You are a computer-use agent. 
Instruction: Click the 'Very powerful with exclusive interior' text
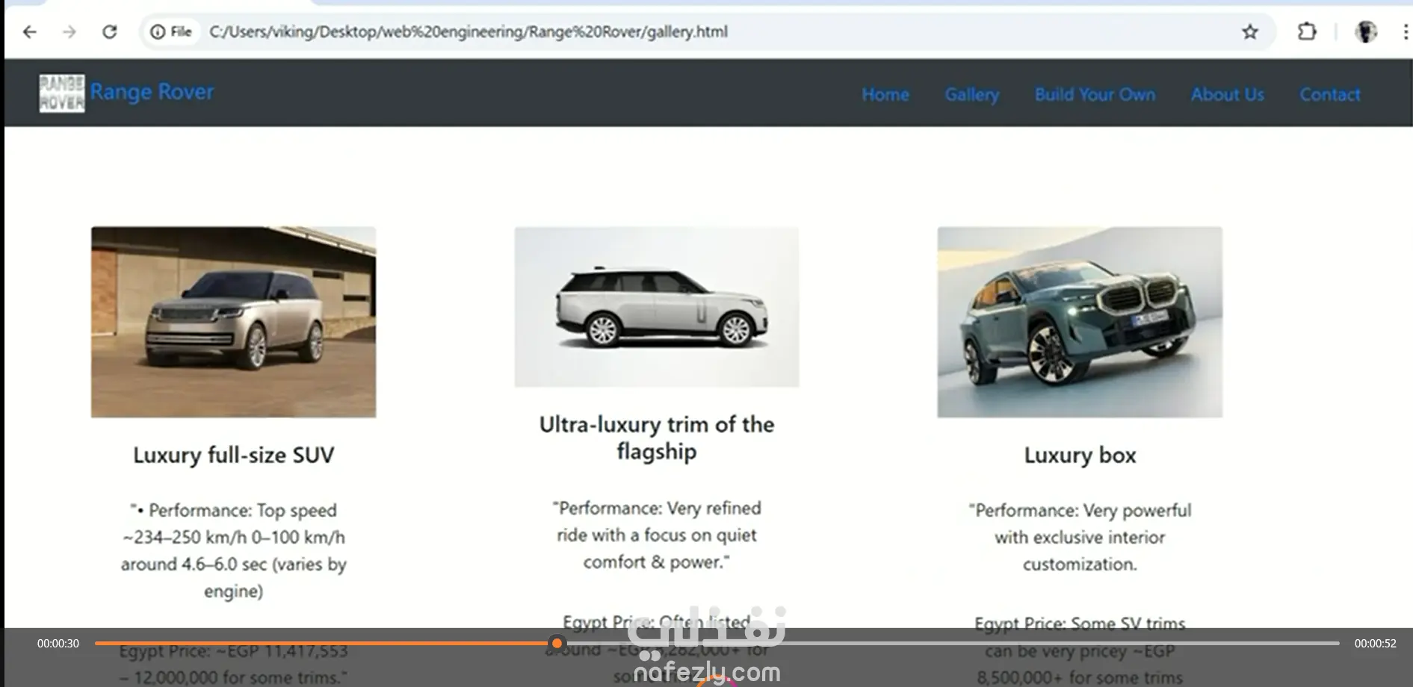1080,537
